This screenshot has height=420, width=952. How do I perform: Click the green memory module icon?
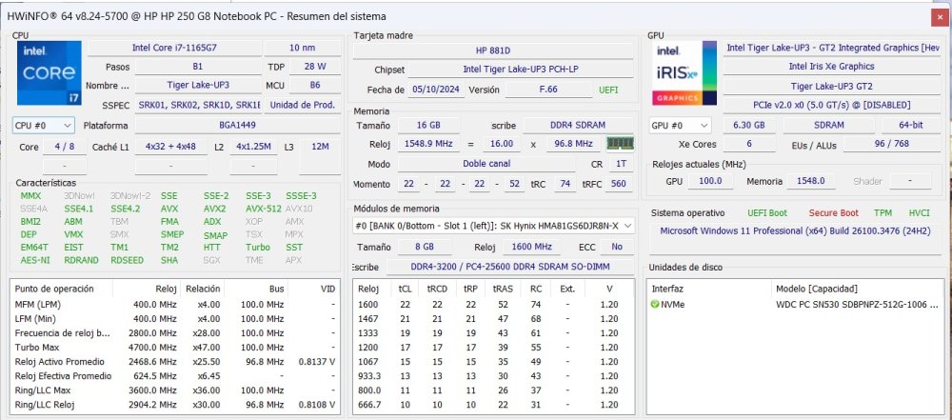coord(621,144)
